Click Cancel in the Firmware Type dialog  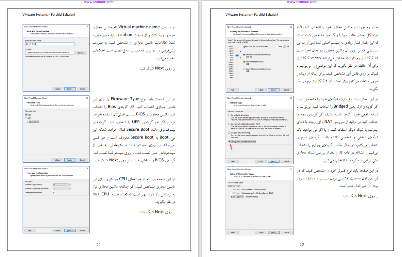click(x=82, y=160)
